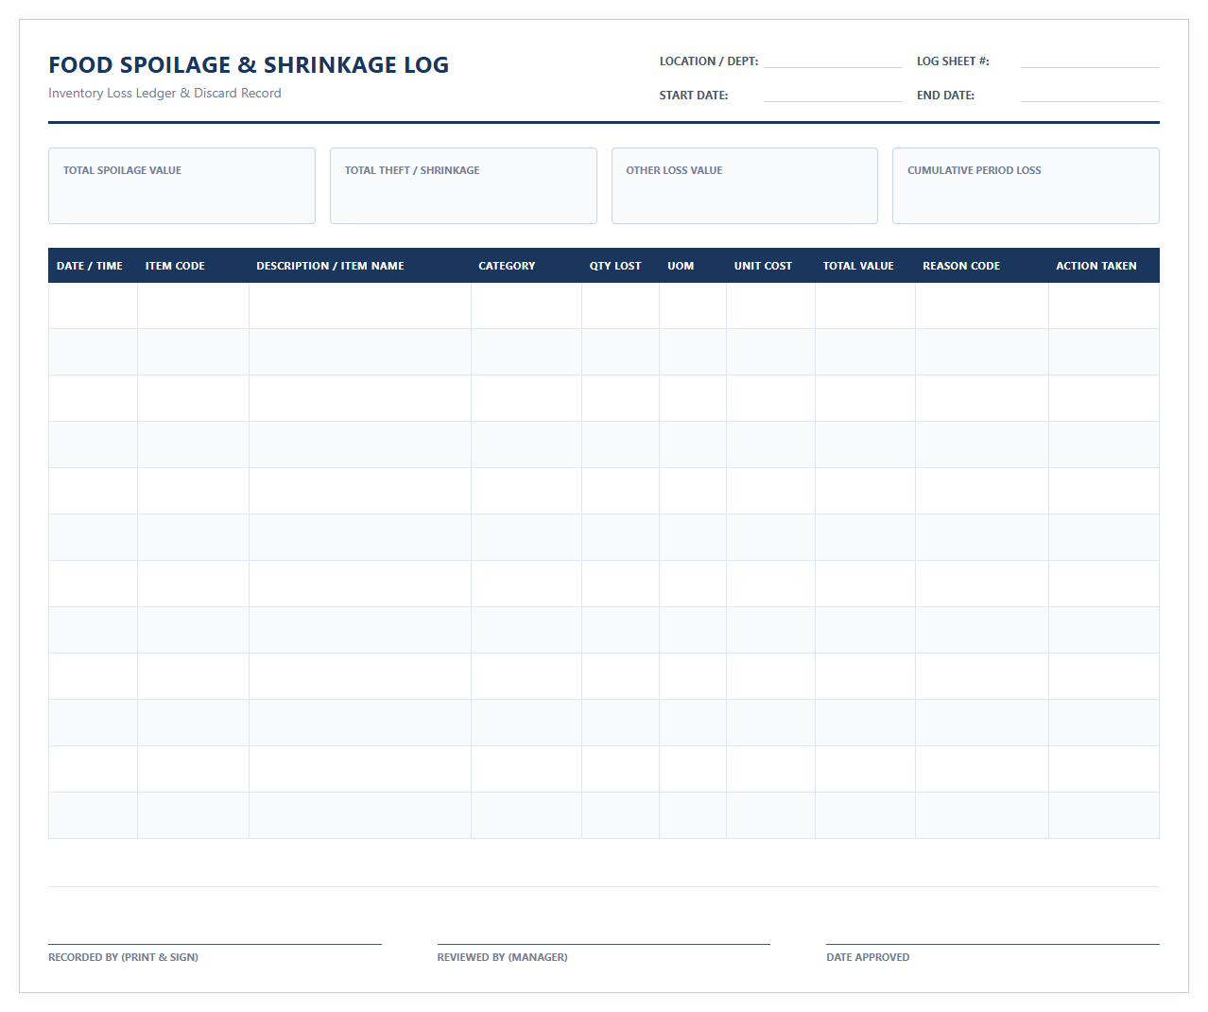Click the Item Code column header
1208x1012 pixels.
point(193,266)
